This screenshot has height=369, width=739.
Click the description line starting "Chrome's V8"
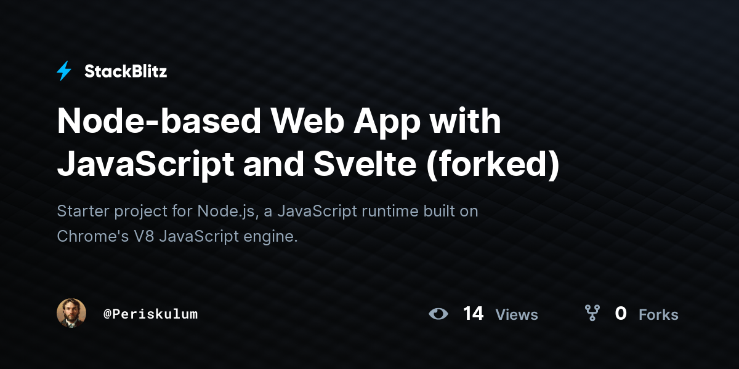tap(177, 237)
